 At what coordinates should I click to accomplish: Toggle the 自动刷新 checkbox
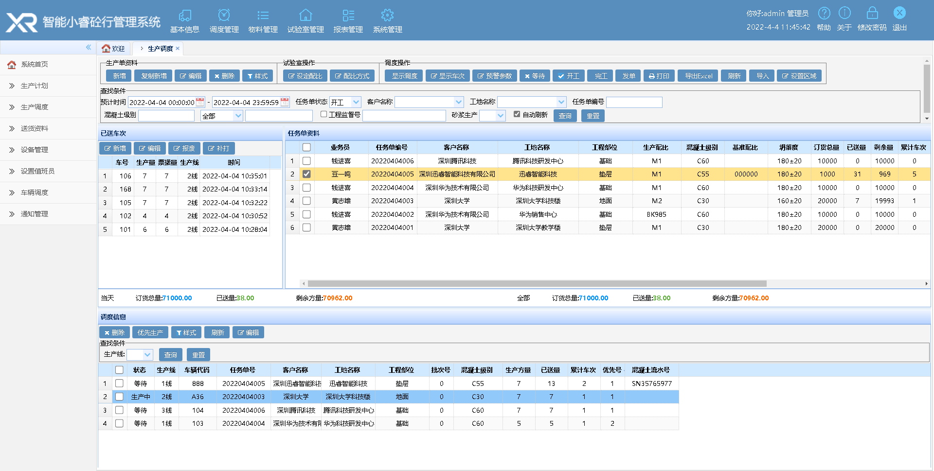tap(517, 114)
